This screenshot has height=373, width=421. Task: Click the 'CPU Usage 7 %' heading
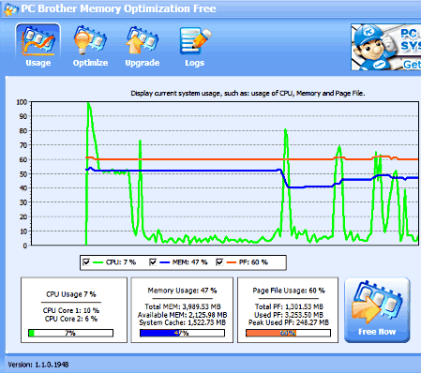(x=71, y=294)
